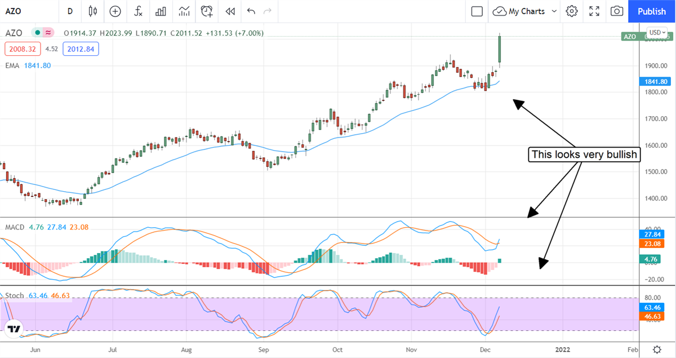The height and width of the screenshot is (358, 676).
Task: Click the EMA value 1841.80 in legend
Action: pos(38,65)
